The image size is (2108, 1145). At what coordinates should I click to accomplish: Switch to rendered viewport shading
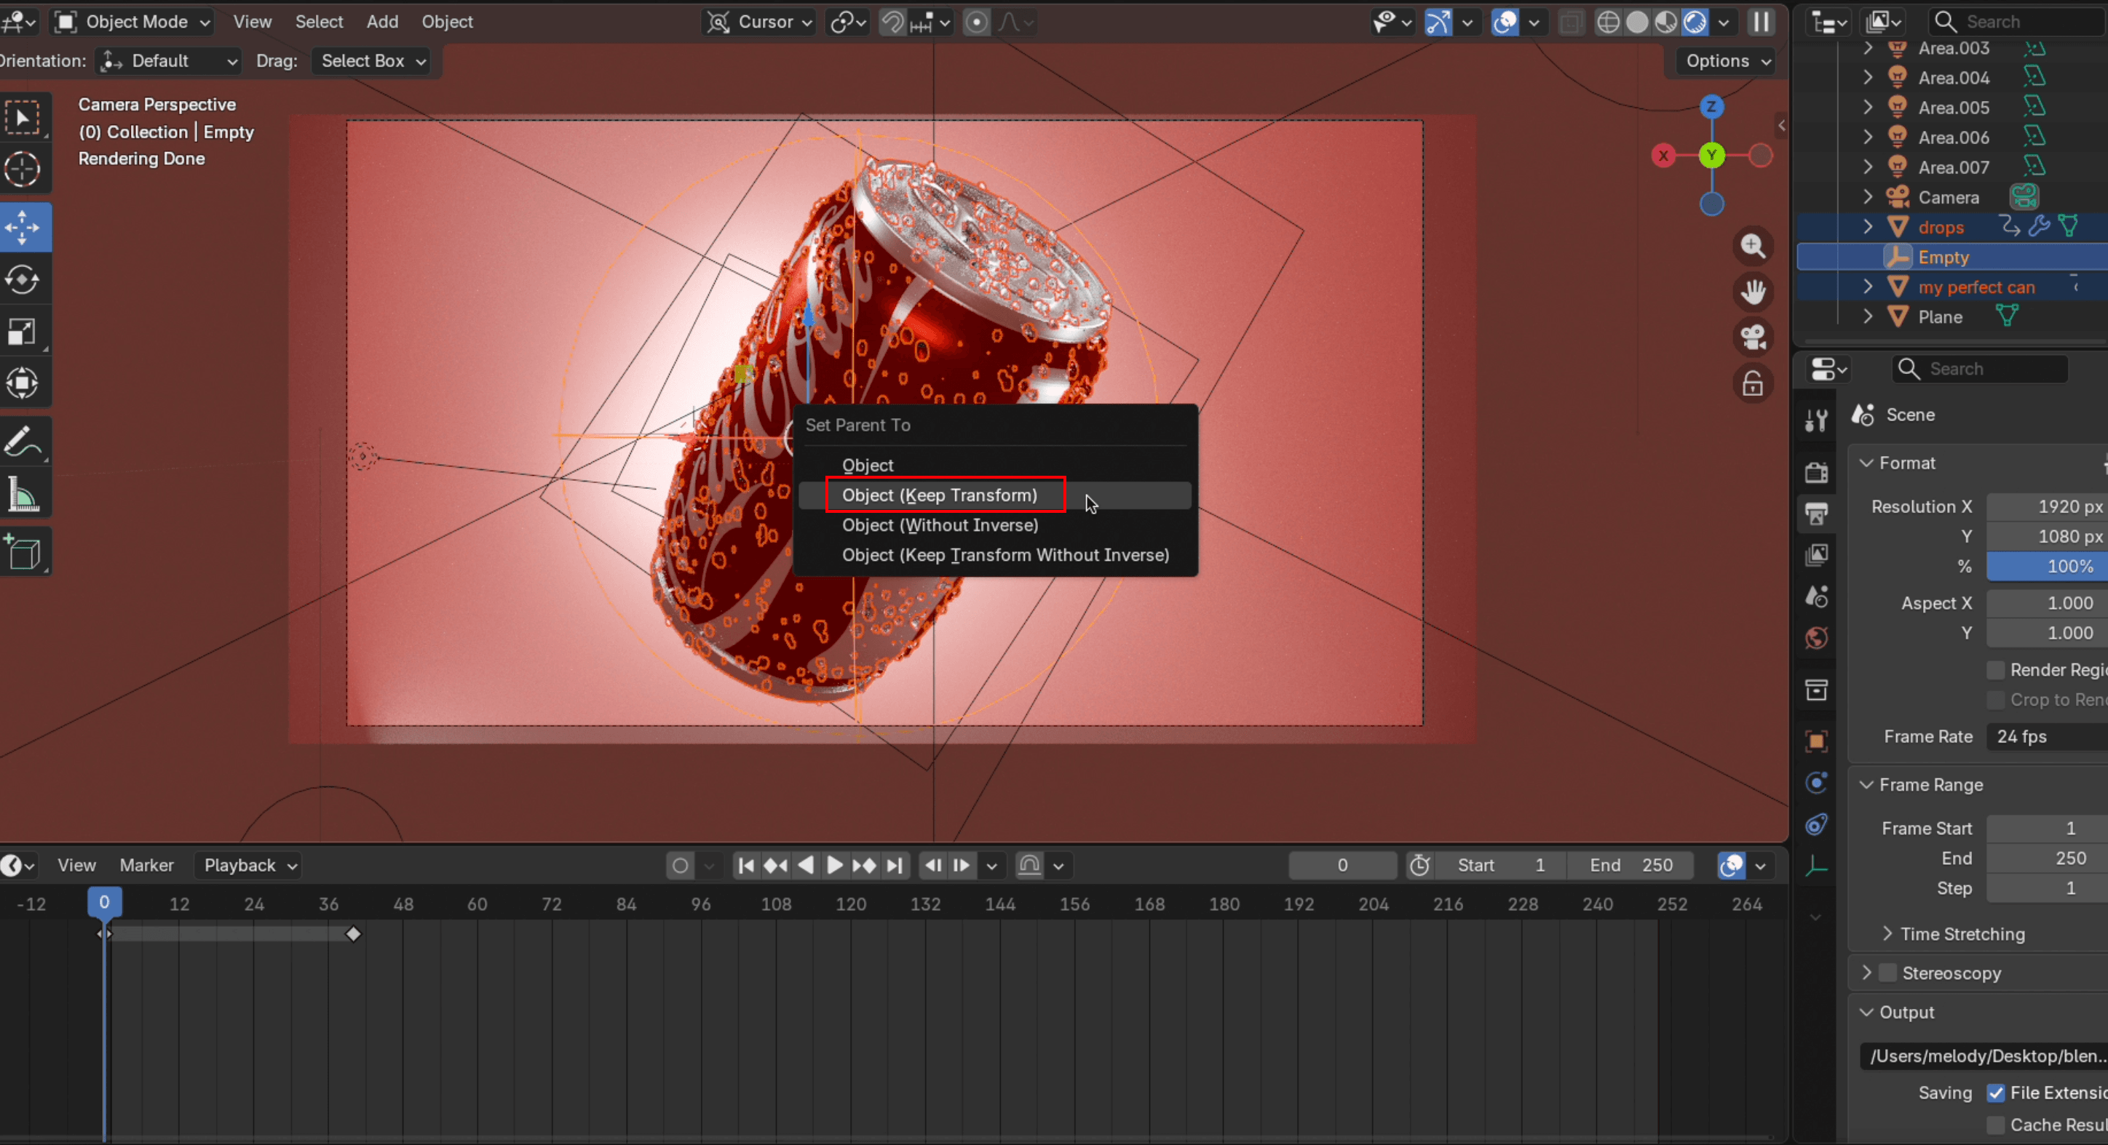(x=1695, y=22)
